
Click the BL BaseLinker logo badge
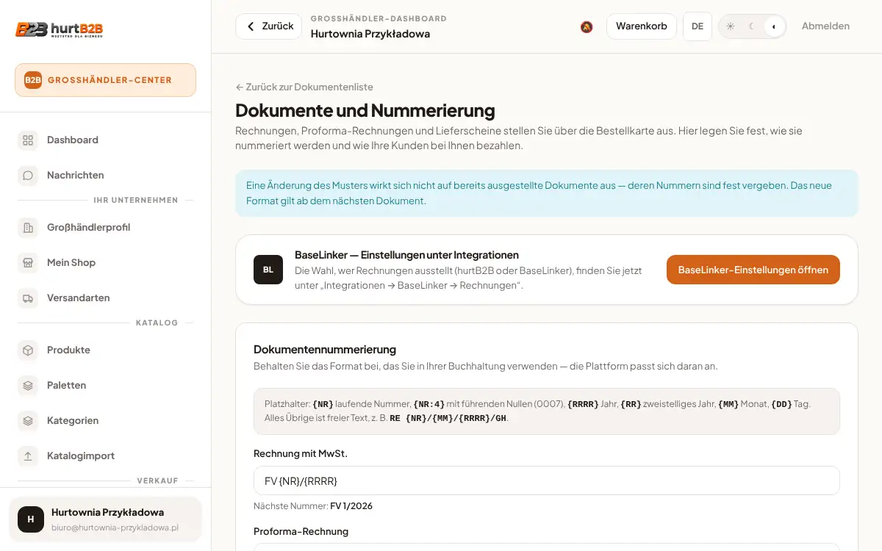click(268, 270)
